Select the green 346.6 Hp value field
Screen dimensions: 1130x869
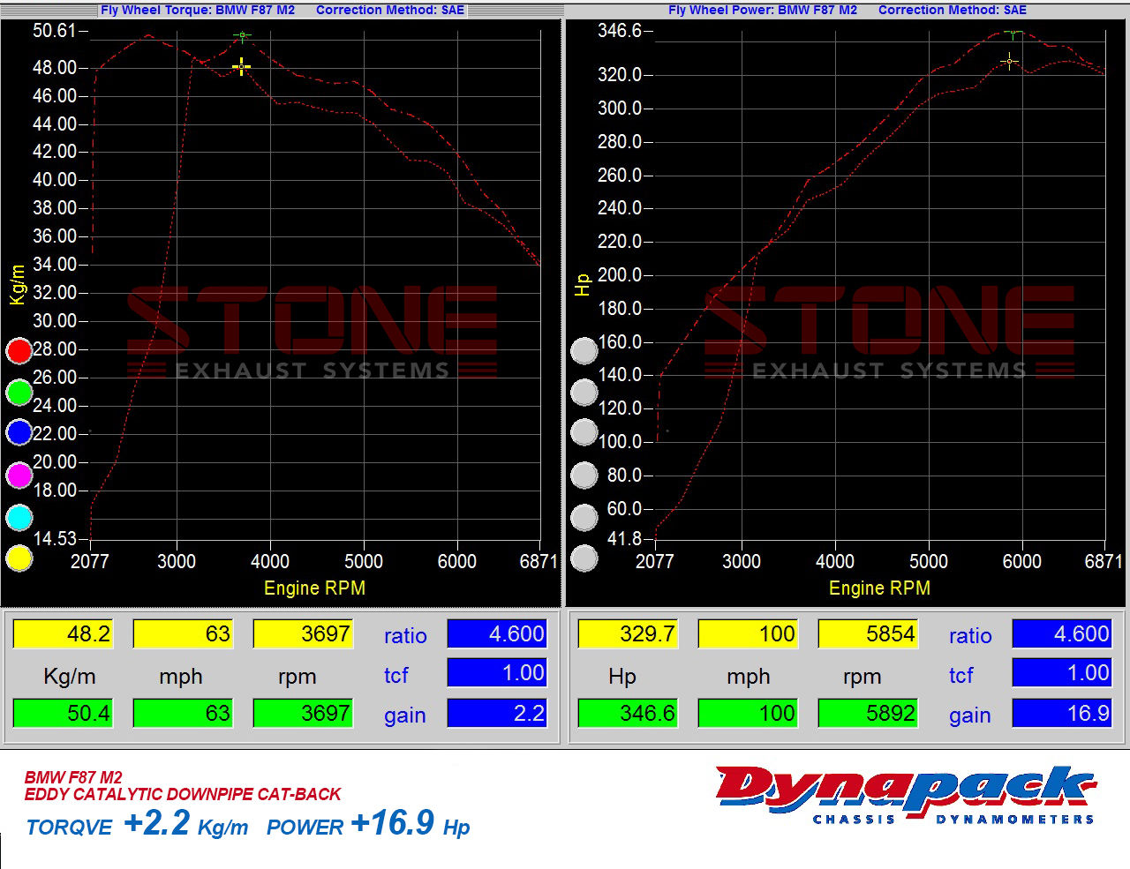[x=628, y=713]
